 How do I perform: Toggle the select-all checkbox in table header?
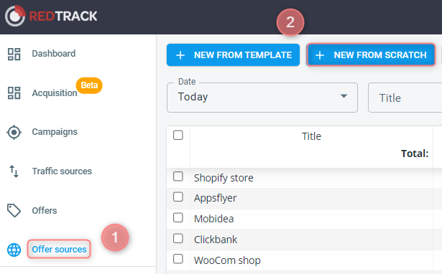pyautogui.click(x=178, y=135)
